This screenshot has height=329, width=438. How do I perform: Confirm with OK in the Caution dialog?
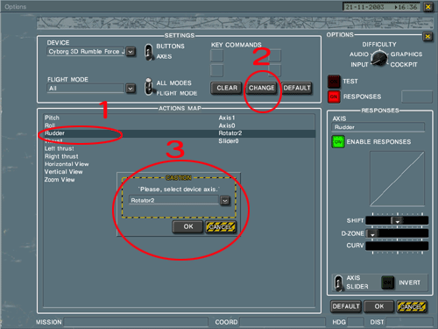pos(187,226)
